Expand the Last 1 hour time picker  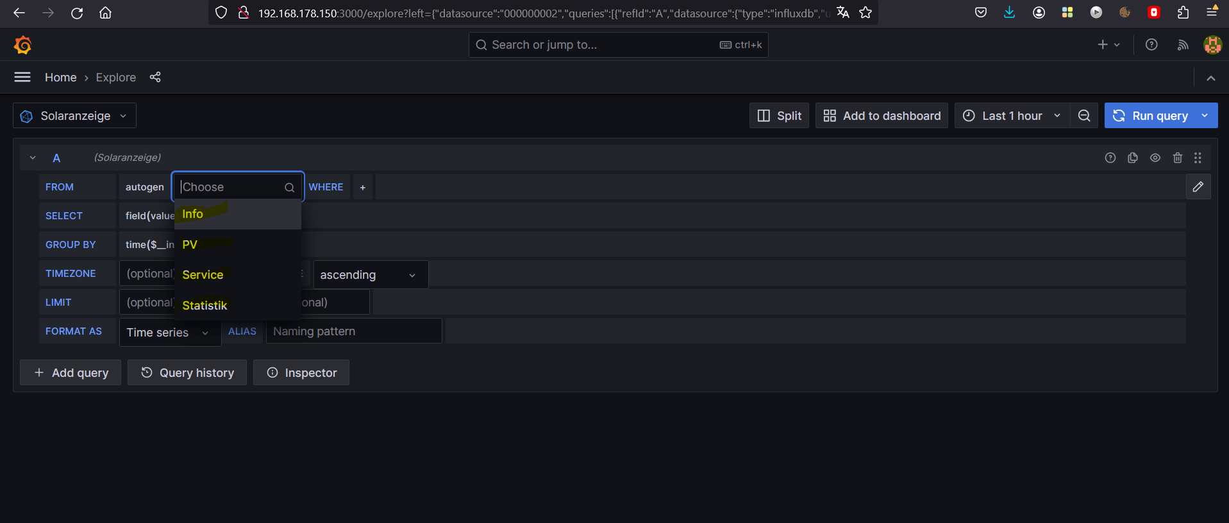pyautogui.click(x=1012, y=116)
